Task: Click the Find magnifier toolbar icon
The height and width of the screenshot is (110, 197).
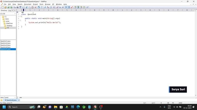Action: pos(45,7)
